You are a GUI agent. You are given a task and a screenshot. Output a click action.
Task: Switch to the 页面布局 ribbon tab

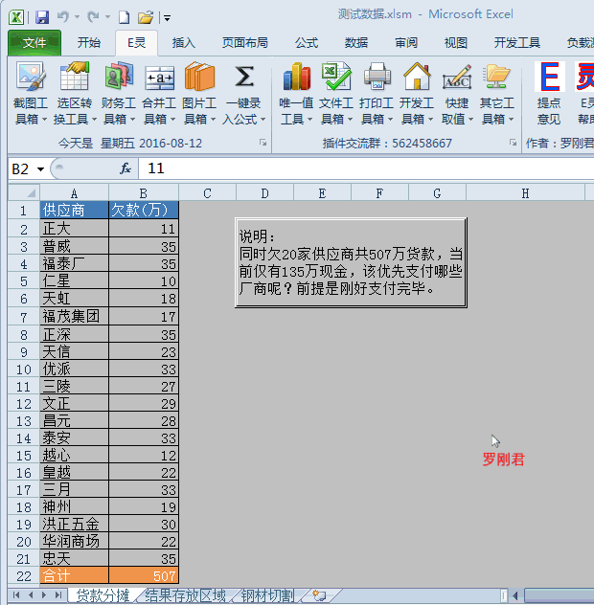(x=244, y=43)
